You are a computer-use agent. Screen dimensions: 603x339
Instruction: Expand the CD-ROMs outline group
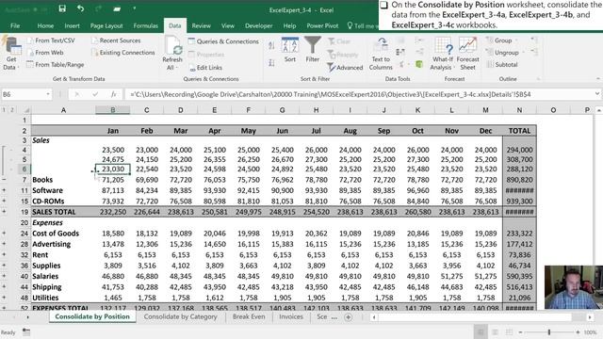pos(4,201)
